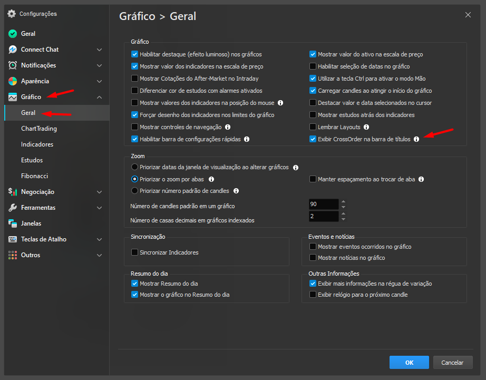
Task: Click the green check Geral icon
Action: [13, 34]
